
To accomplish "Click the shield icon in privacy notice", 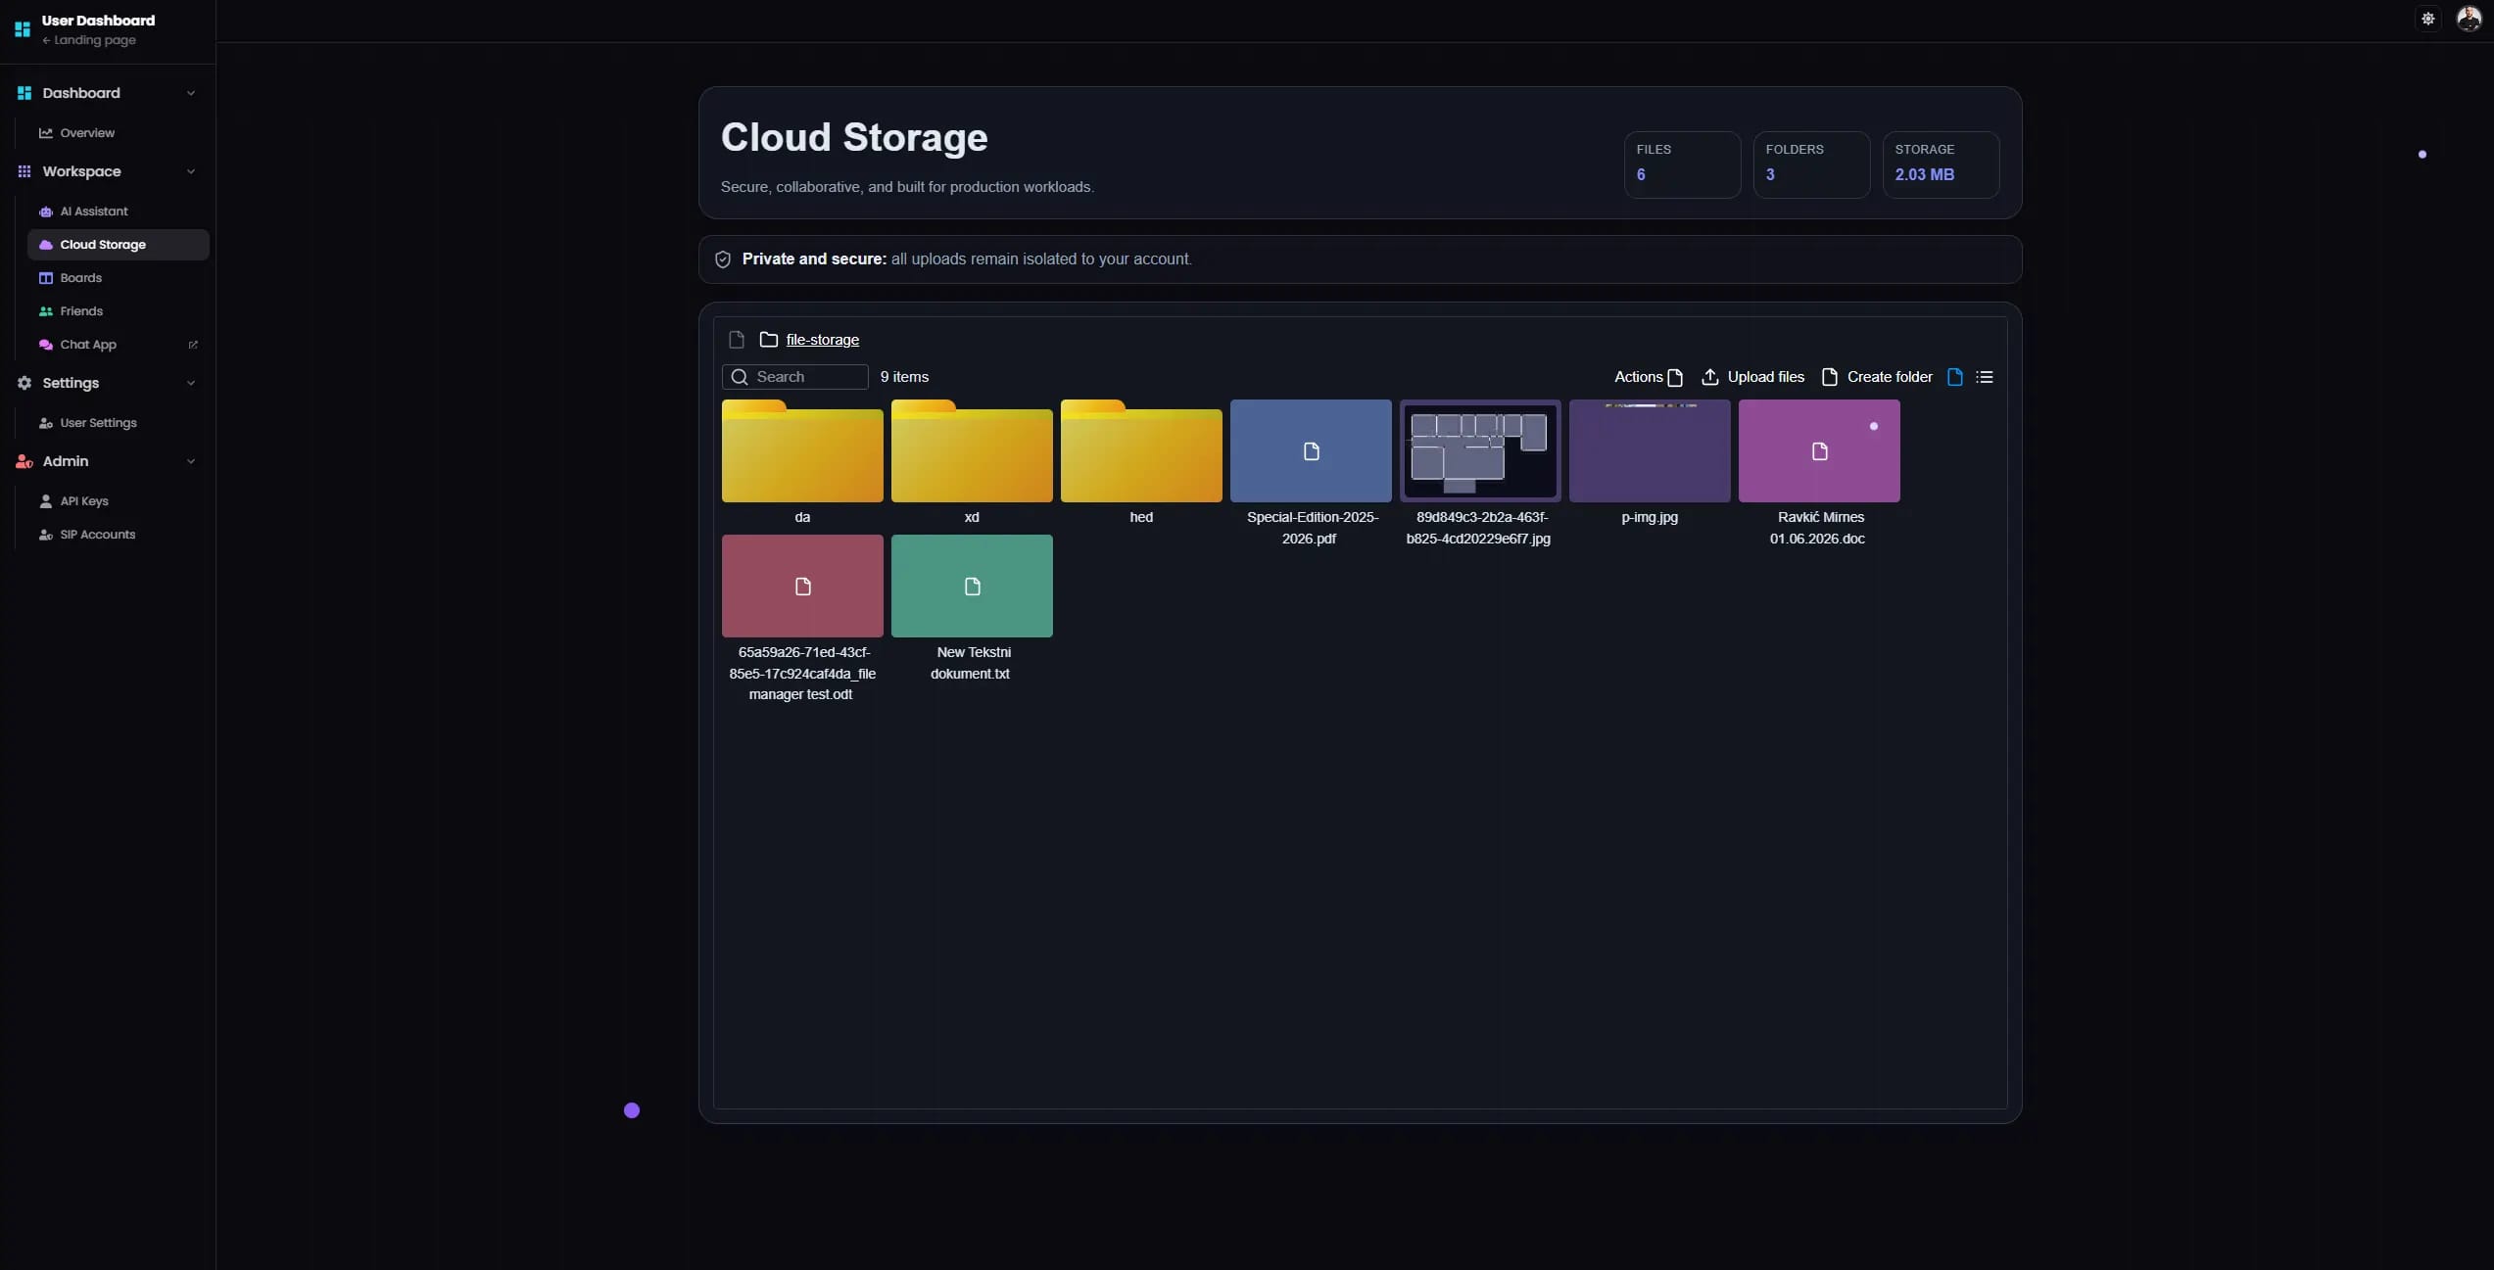I will click(723, 259).
